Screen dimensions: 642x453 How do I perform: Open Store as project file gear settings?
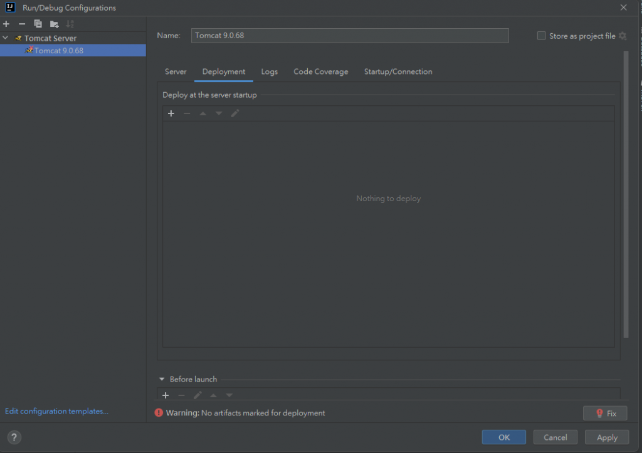[623, 36]
